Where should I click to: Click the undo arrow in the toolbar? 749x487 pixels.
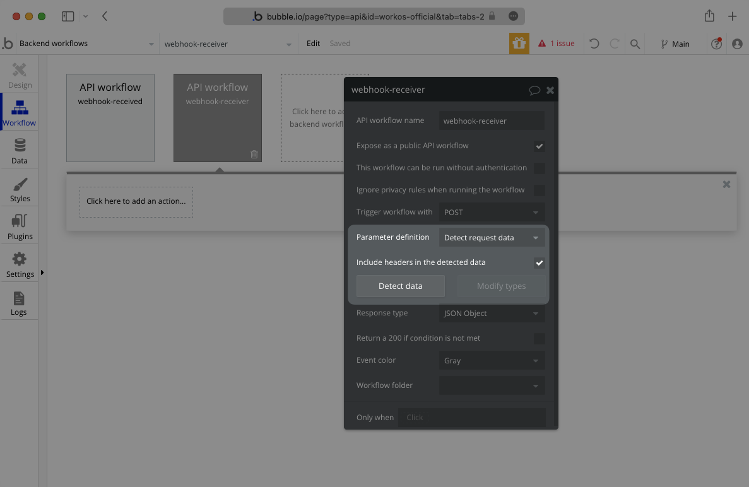(x=593, y=44)
